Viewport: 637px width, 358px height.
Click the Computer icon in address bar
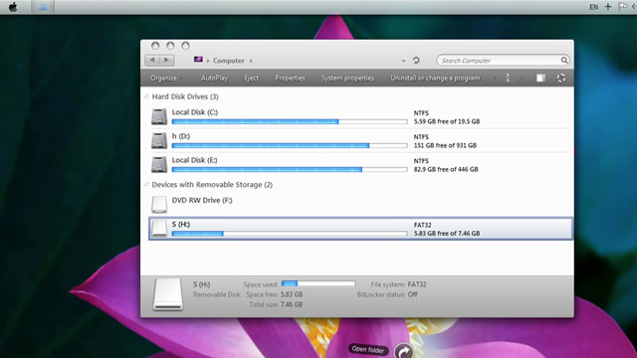(x=198, y=60)
